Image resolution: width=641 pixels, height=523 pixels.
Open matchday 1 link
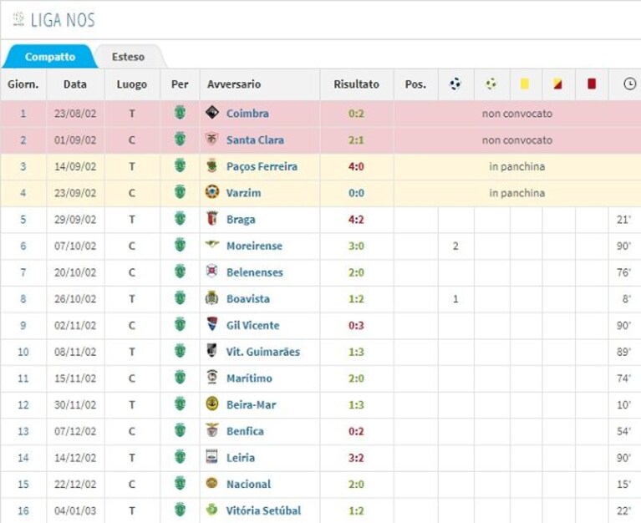click(x=23, y=113)
